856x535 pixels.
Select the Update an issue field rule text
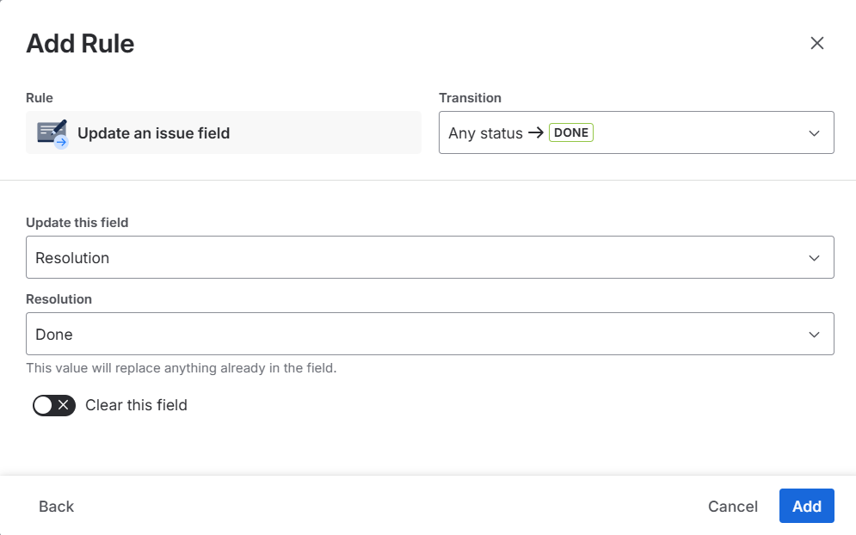click(x=153, y=133)
